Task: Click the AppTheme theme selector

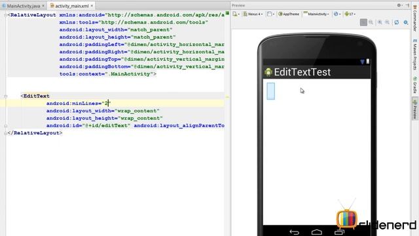Action: click(289, 14)
